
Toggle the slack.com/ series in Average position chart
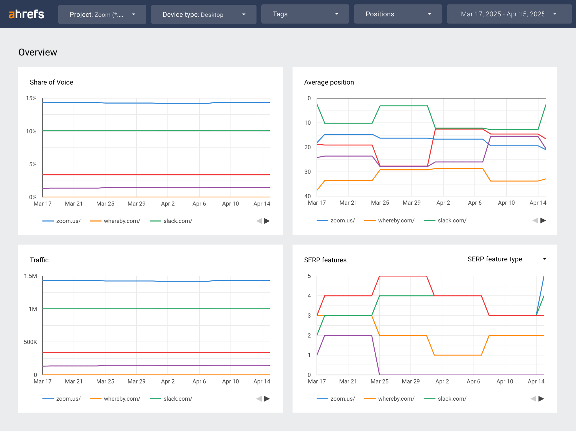(x=451, y=220)
